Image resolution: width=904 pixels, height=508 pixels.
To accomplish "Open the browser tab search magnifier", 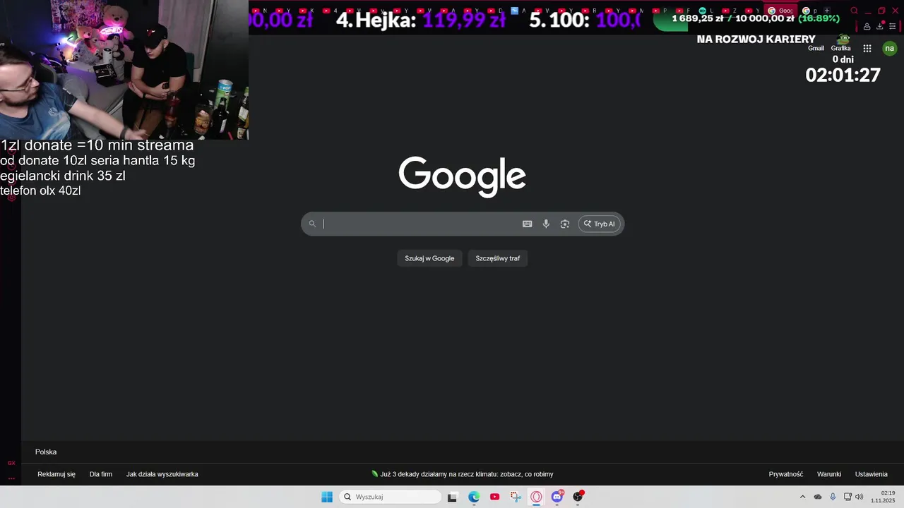I will 854,11.
